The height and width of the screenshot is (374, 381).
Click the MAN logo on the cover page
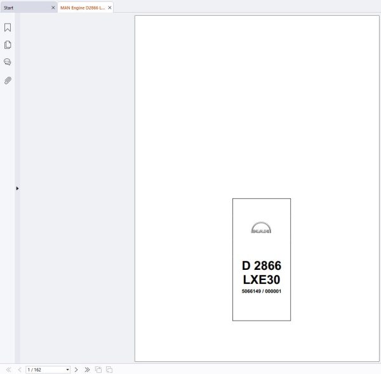[261, 228]
